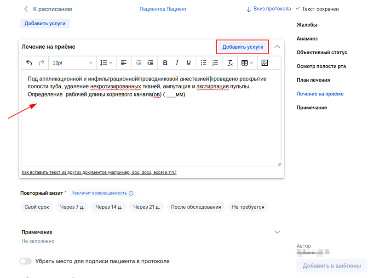This screenshot has height=278, width=368.
Task: Select Лечение на приёме in the sidebar
Action: tap(320, 94)
